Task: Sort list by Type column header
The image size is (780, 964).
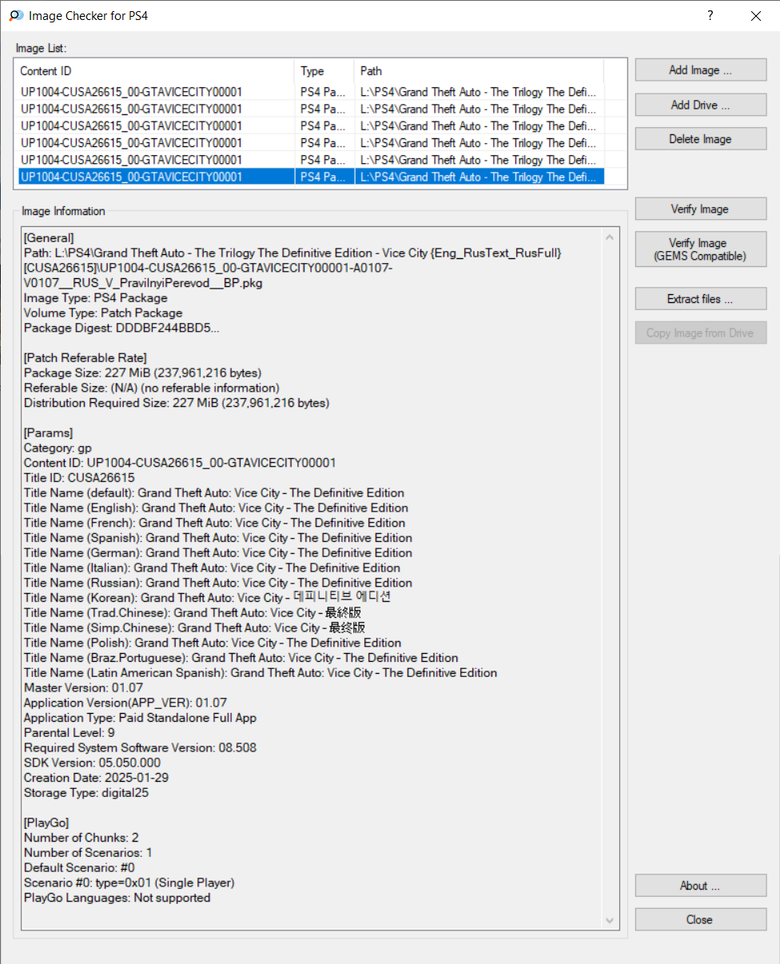Action: [x=324, y=71]
